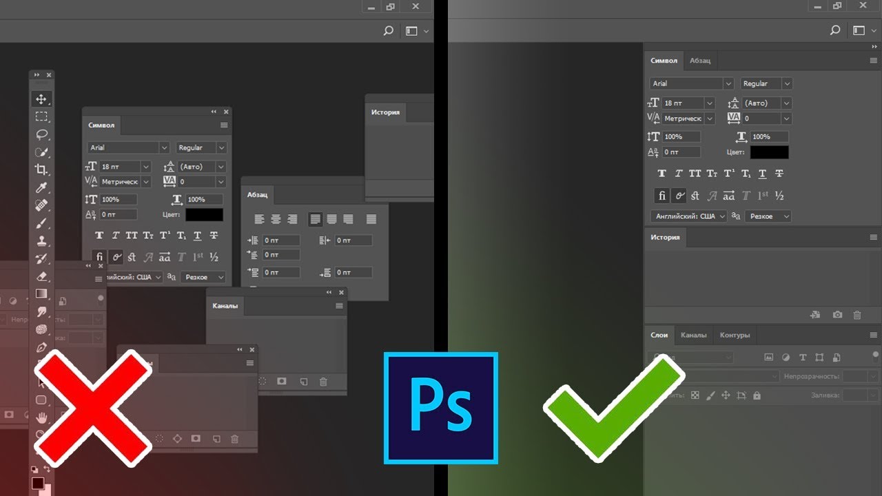Select the Lasso tool
This screenshot has width=882, height=496.
click(x=41, y=134)
